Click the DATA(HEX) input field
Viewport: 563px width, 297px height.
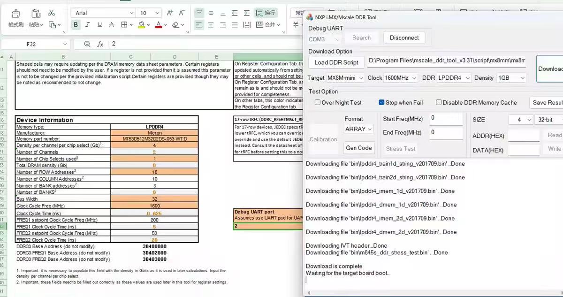tap(524, 150)
